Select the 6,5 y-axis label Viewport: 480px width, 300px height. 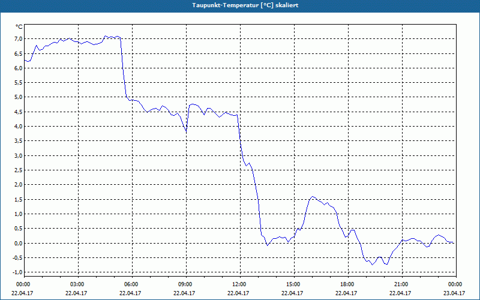[18, 53]
